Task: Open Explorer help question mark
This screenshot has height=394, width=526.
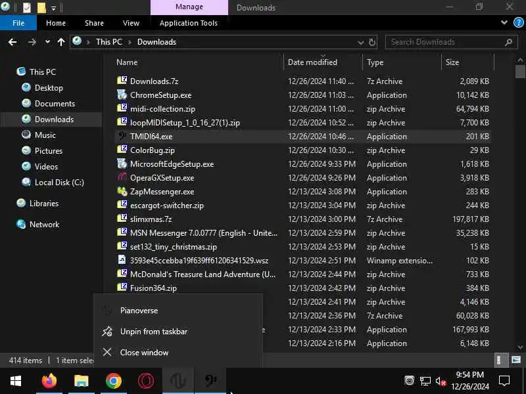Action: (x=519, y=22)
